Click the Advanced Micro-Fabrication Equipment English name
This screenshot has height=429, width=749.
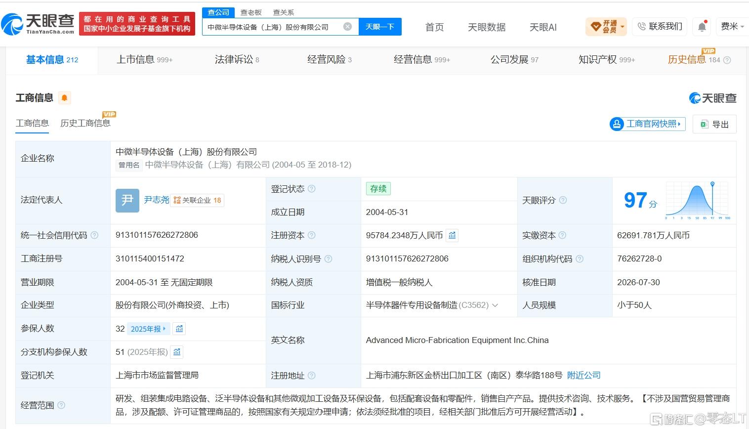(457, 340)
